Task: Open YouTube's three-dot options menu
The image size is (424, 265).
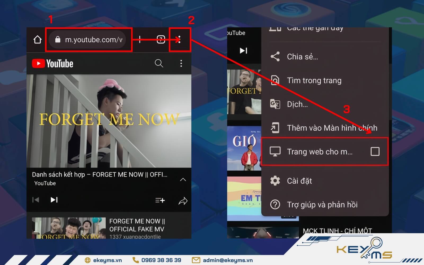Action: point(181,63)
